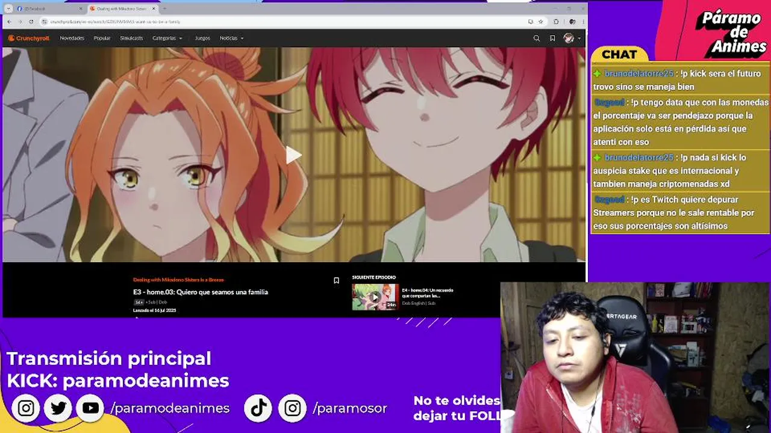Click the episode title E3 home.03 text

click(x=201, y=292)
